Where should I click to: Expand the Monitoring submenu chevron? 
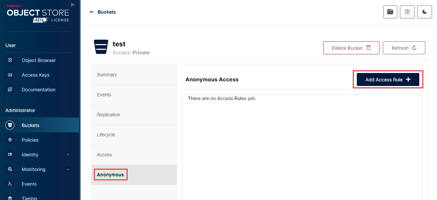(68, 169)
